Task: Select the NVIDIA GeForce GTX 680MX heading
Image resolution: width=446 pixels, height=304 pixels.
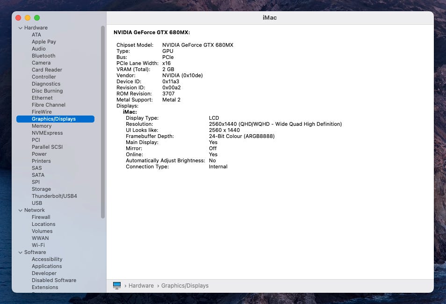Action: pos(152,32)
